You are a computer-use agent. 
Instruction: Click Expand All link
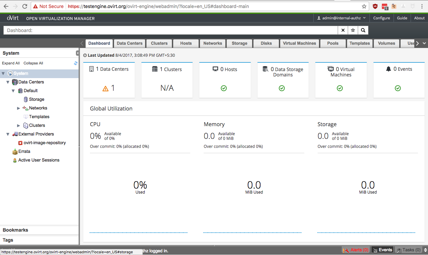click(11, 63)
